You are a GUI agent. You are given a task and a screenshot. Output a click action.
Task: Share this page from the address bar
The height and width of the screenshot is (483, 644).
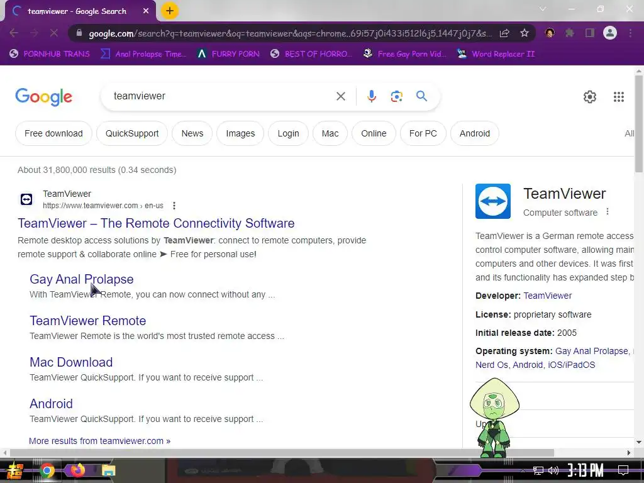(x=504, y=33)
